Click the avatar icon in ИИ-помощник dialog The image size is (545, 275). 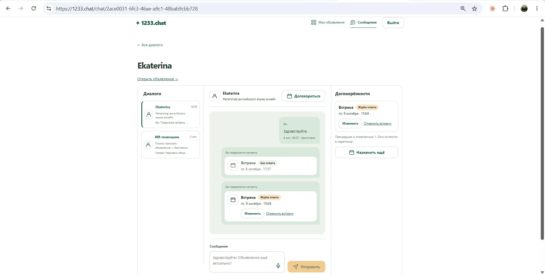(x=148, y=145)
